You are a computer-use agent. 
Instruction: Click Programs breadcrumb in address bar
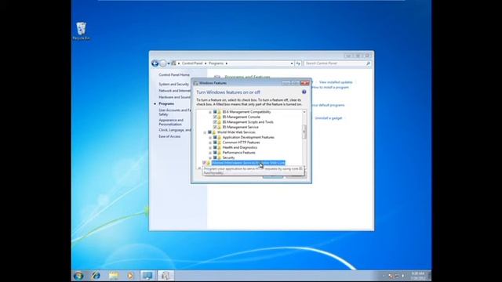click(x=216, y=63)
